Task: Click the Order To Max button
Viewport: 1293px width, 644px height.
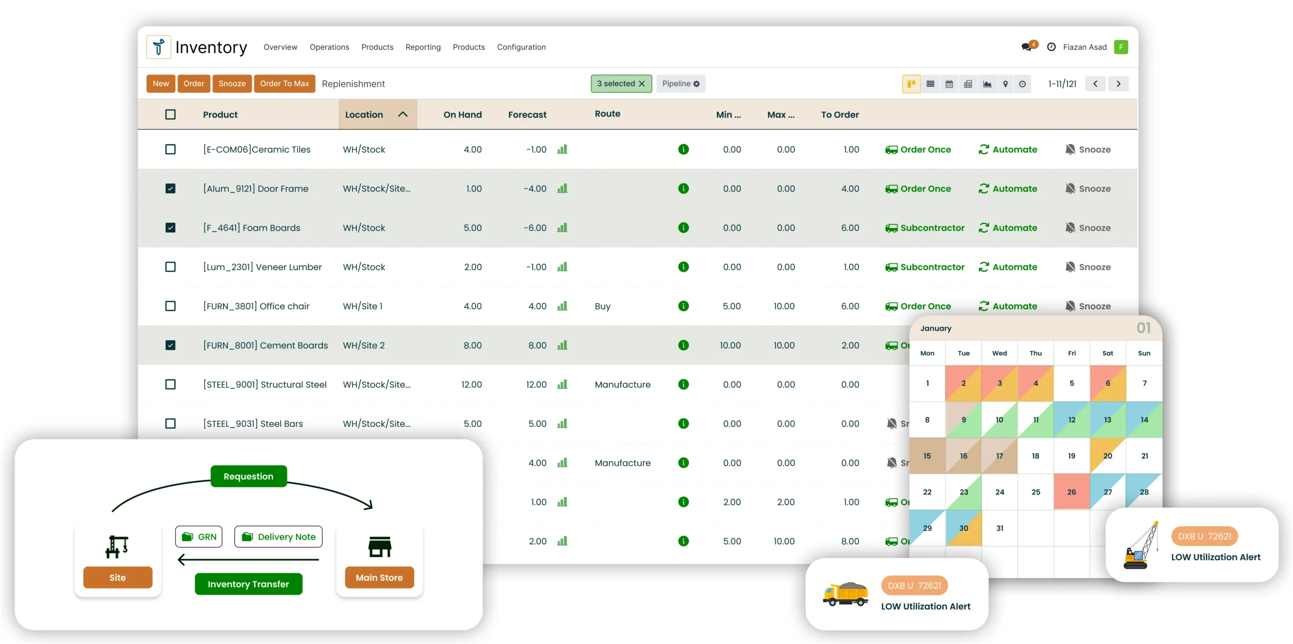Action: [x=284, y=84]
